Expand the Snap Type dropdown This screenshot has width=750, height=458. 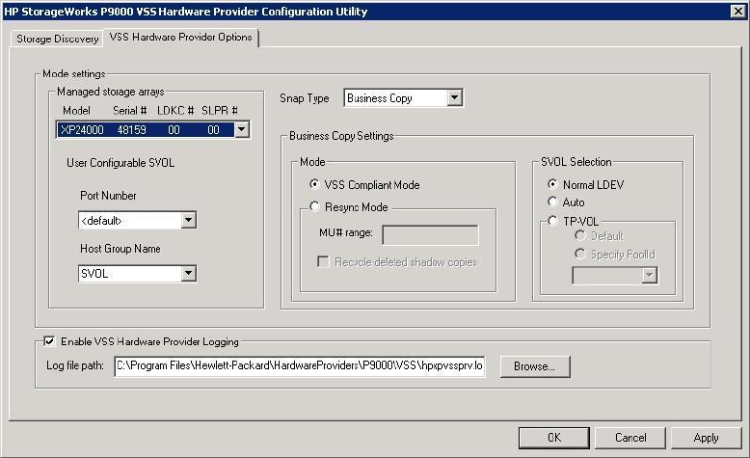[454, 98]
